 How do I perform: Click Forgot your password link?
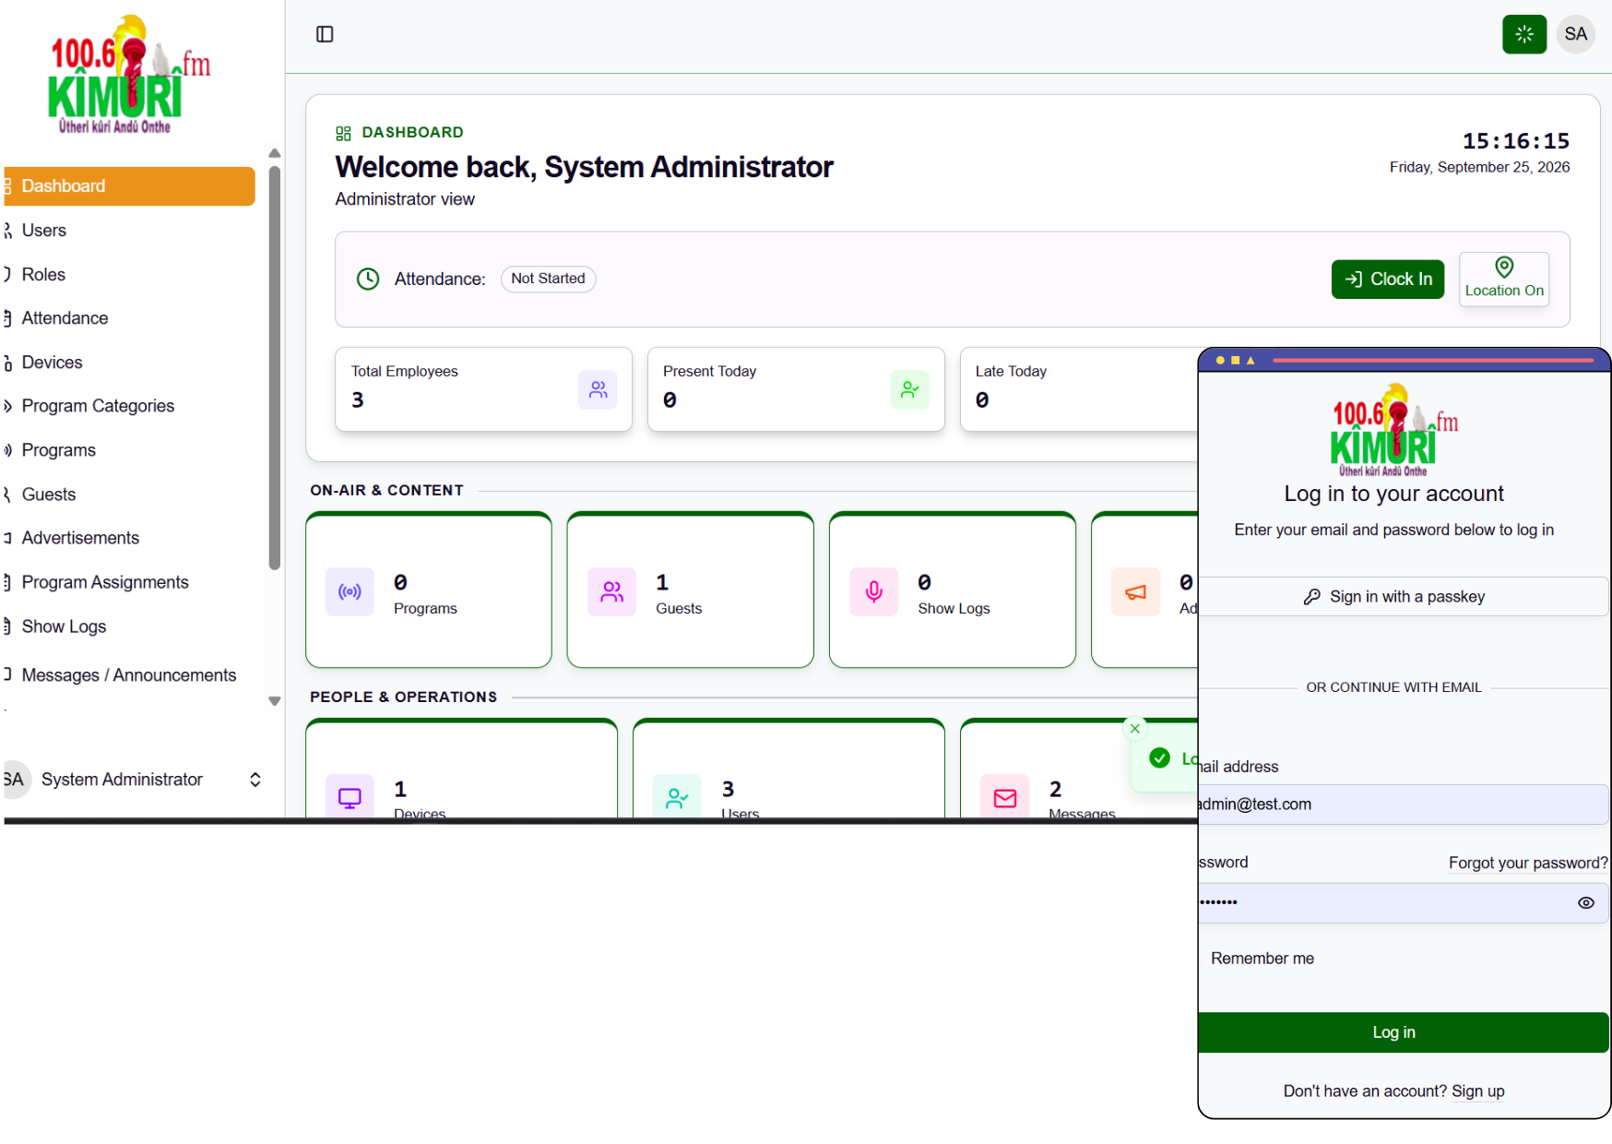click(x=1528, y=864)
